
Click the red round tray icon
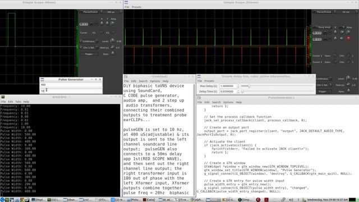(258, 200)
